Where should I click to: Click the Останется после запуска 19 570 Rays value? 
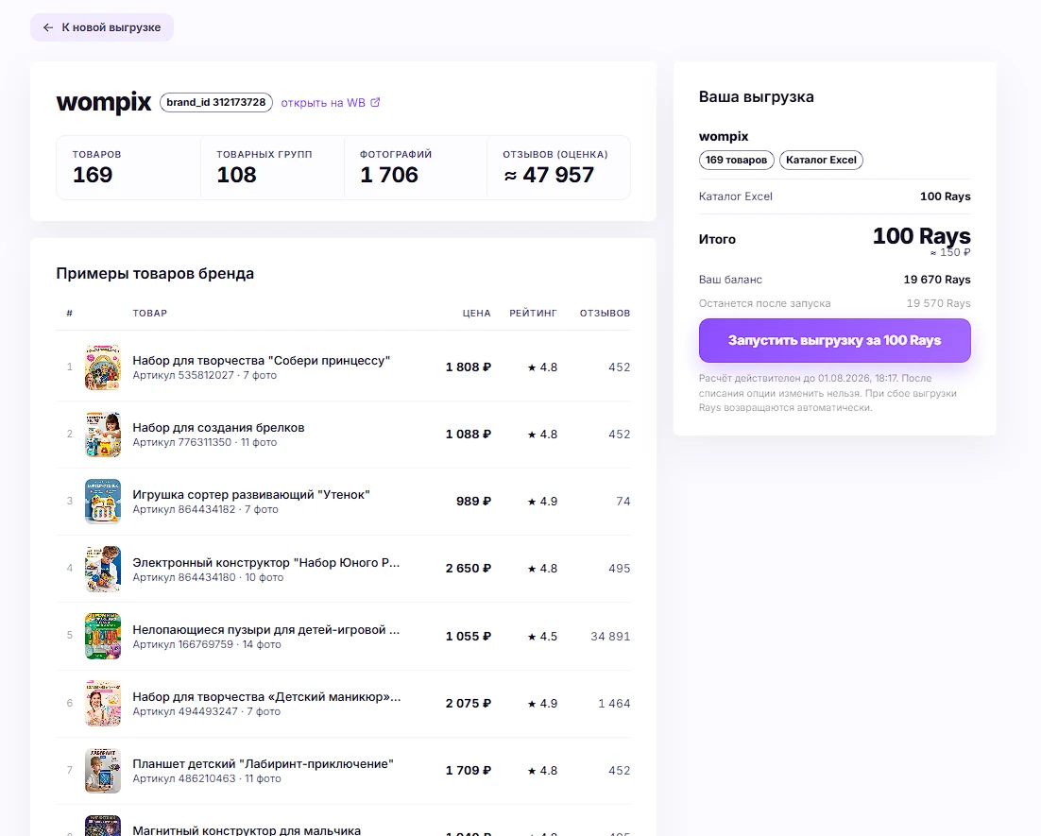point(938,303)
